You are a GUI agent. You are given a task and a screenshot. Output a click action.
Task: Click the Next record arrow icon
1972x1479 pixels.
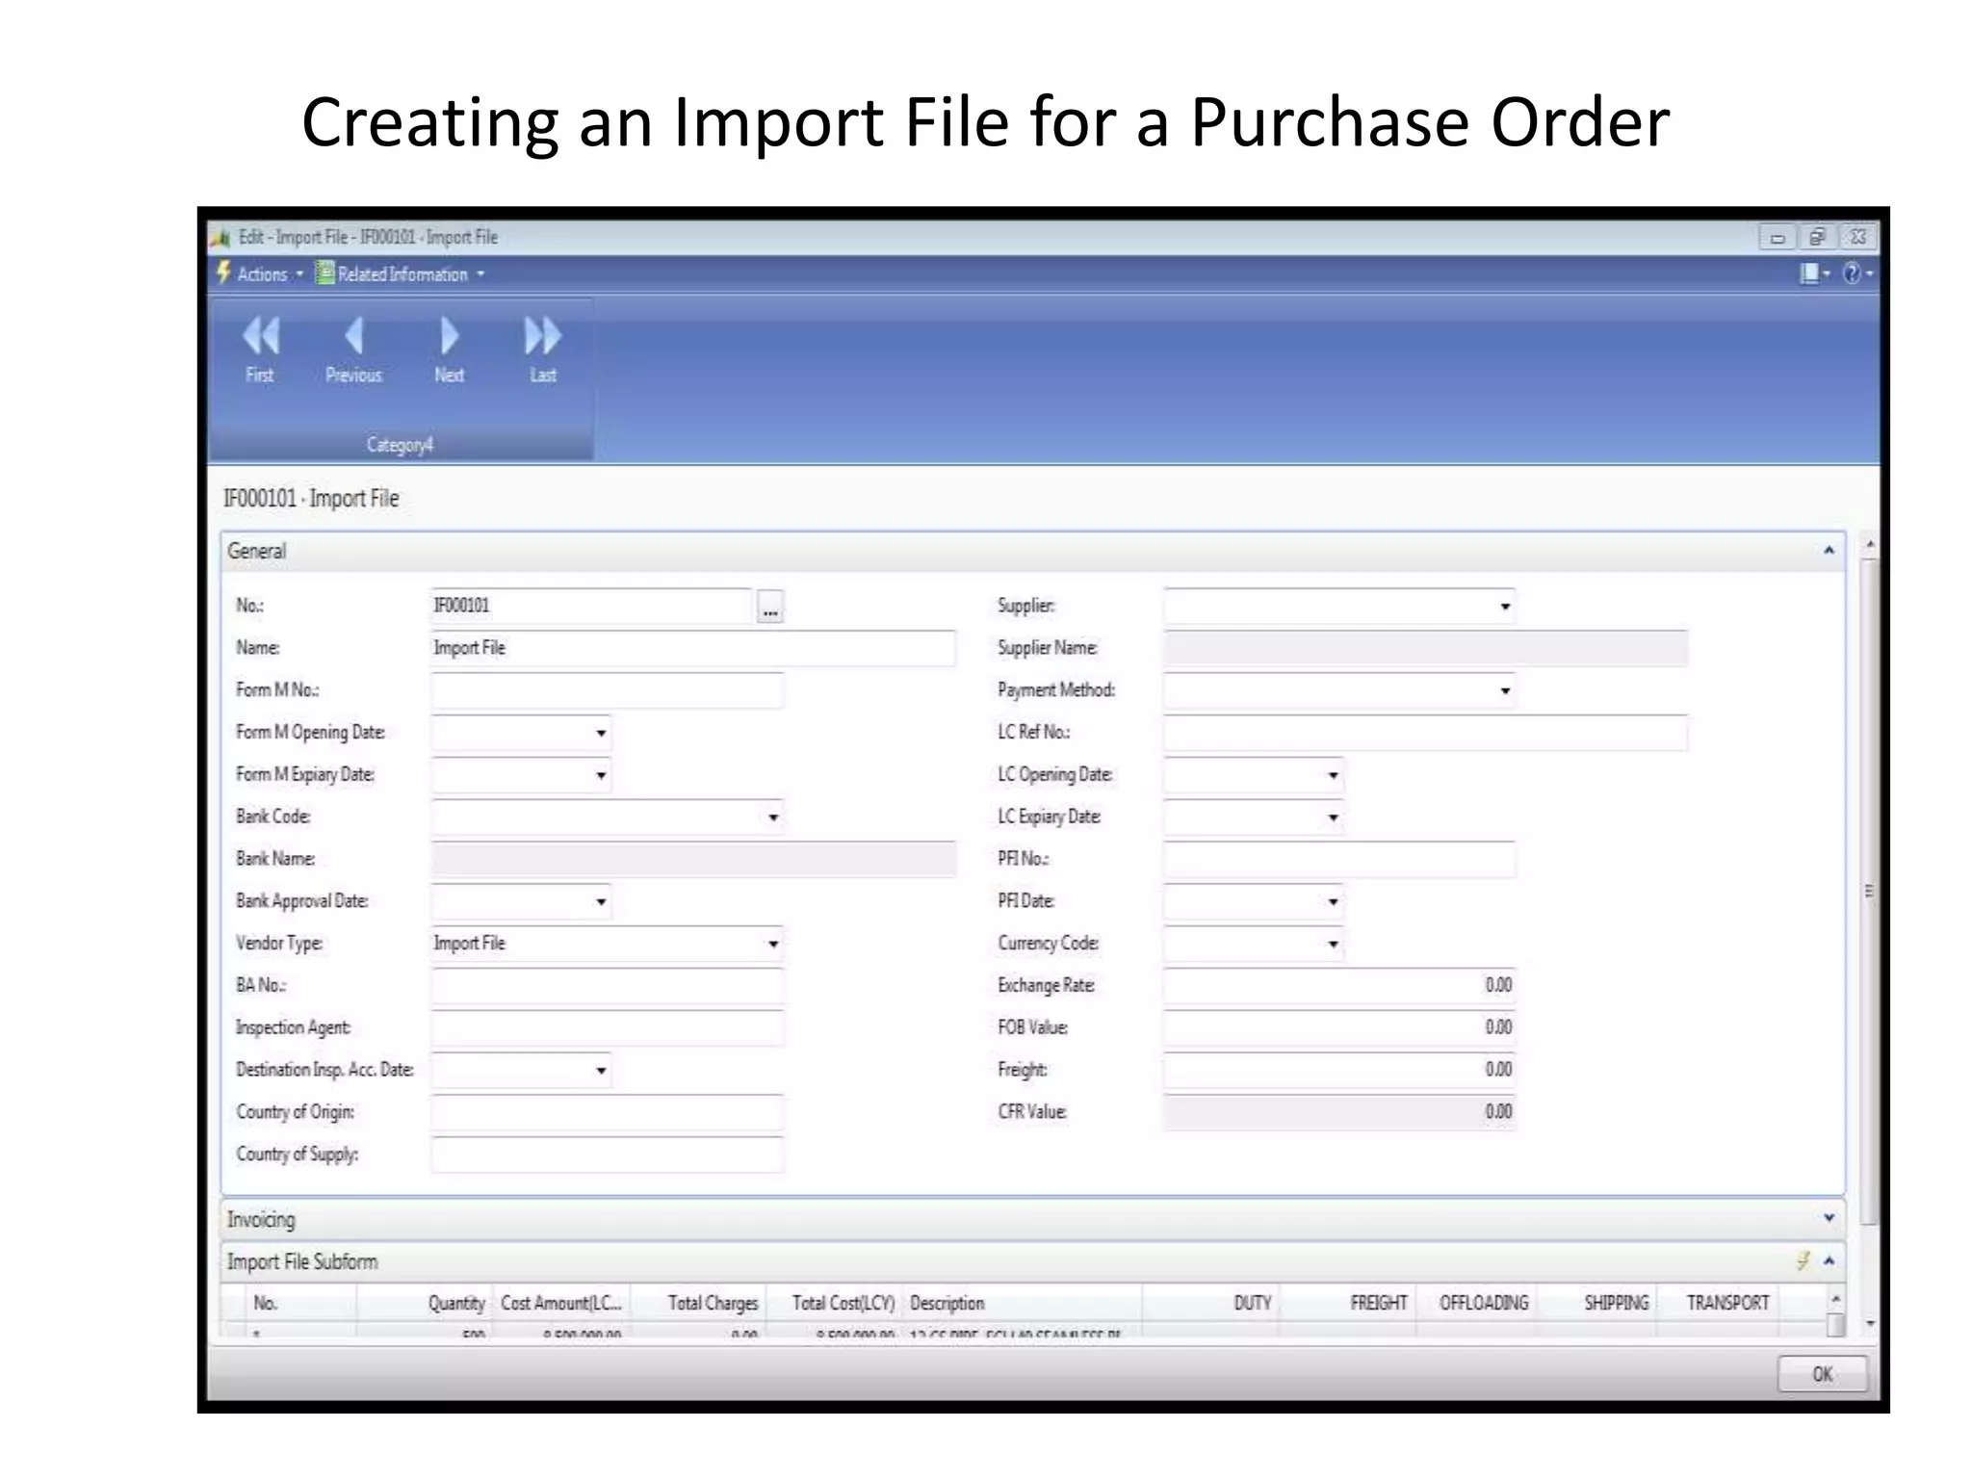(x=449, y=337)
